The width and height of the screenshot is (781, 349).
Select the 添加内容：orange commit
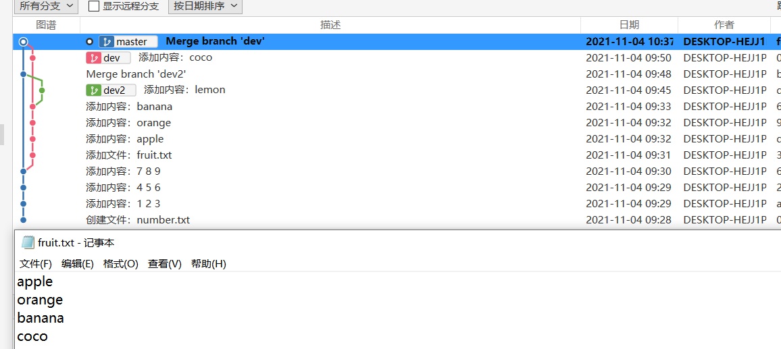397,122
